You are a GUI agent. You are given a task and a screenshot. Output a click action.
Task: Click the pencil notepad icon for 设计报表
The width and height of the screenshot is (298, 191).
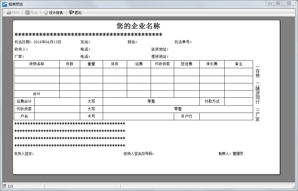(x=46, y=13)
